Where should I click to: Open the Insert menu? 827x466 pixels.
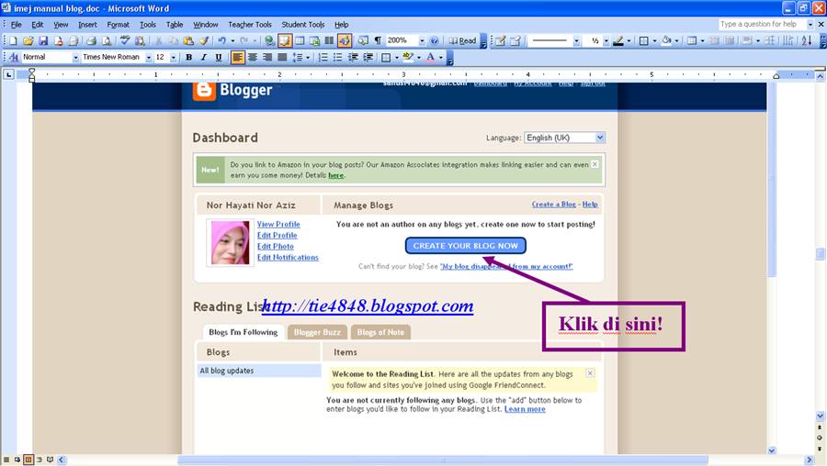[87, 24]
